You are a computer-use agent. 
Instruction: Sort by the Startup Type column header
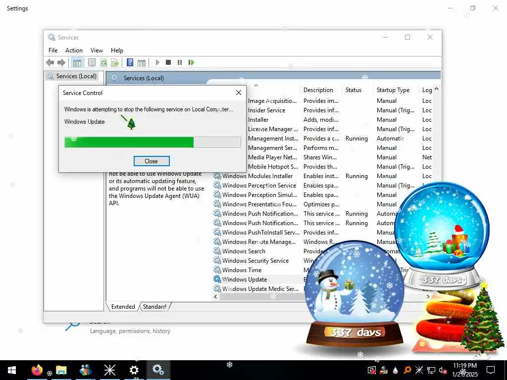click(x=393, y=90)
